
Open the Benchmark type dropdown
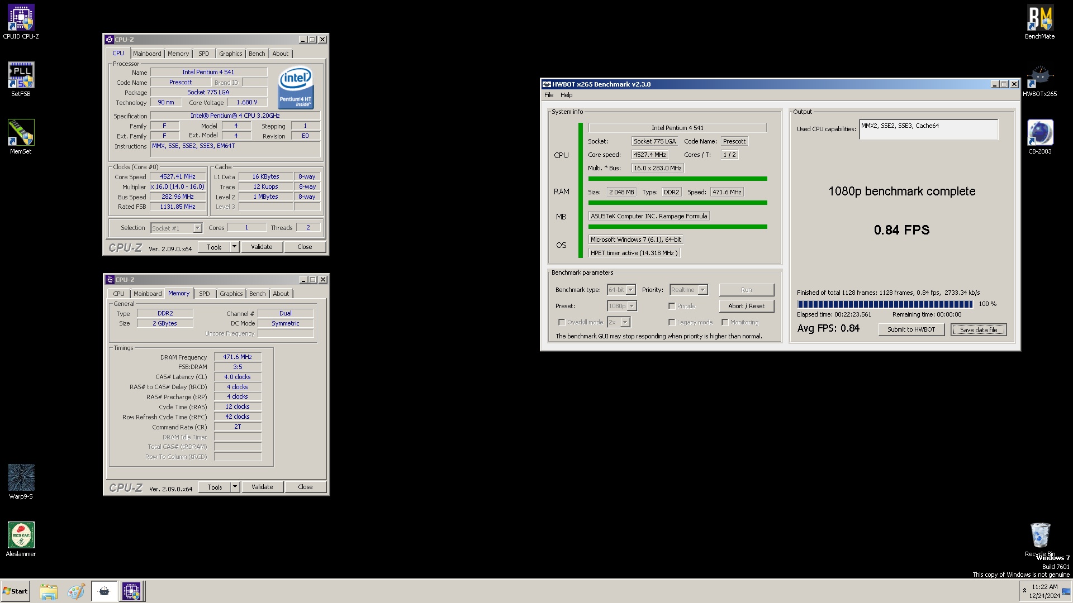(630, 290)
